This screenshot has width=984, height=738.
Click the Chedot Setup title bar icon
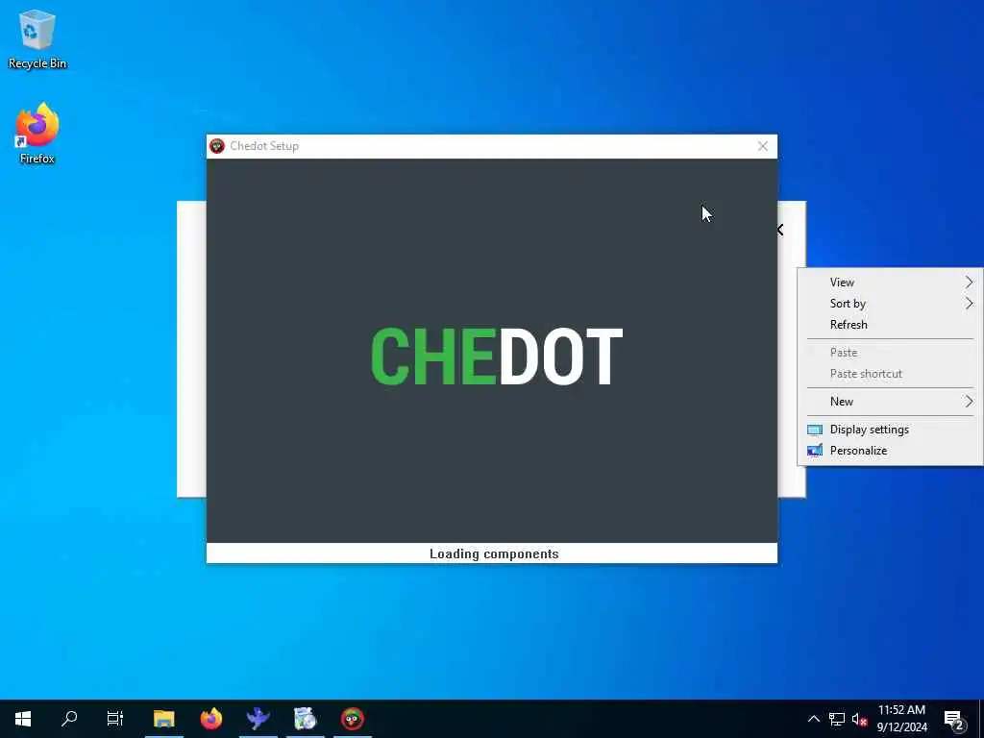pos(217,146)
